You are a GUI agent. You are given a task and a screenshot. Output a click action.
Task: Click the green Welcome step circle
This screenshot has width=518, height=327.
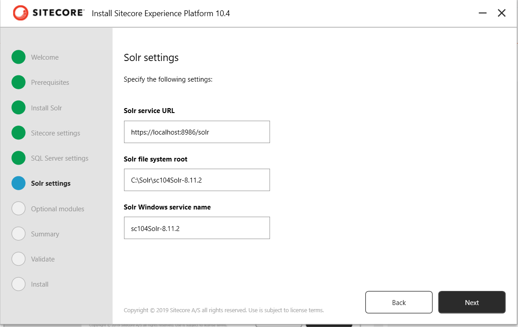pos(18,57)
